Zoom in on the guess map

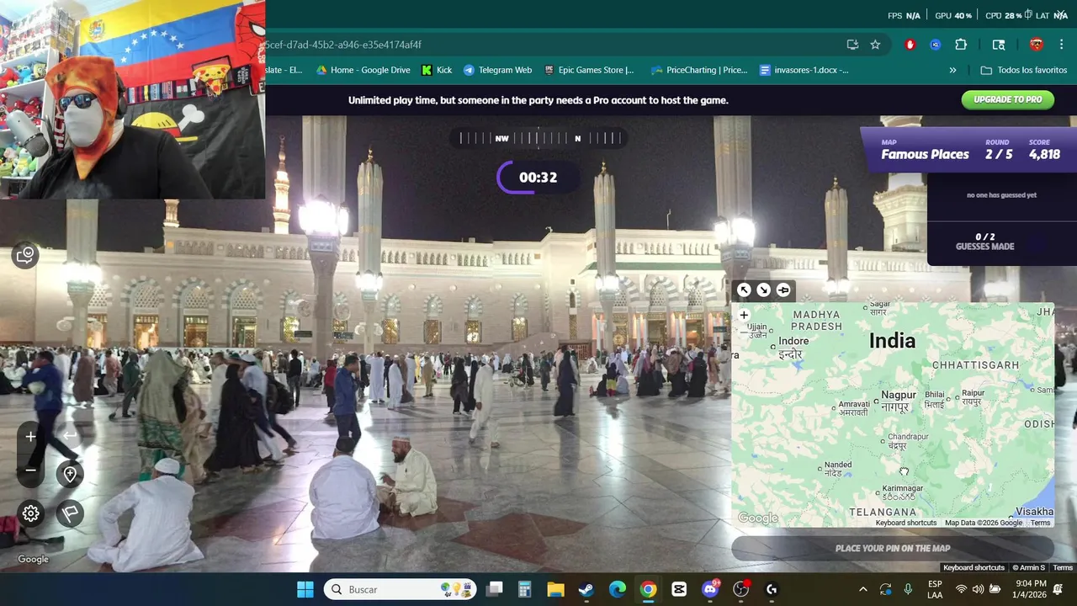744,315
